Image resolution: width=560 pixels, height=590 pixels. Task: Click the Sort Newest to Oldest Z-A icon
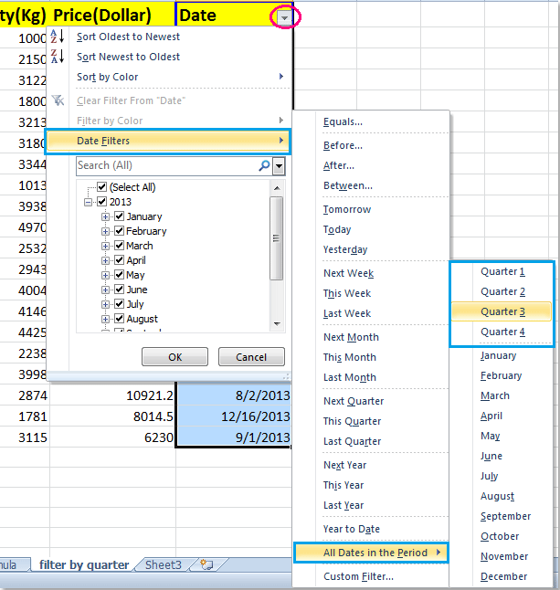tap(57, 57)
